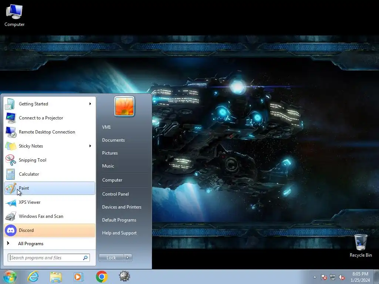Open Computer in Start menu right pane
Image resolution: width=379 pixels, height=284 pixels.
pyautogui.click(x=112, y=180)
